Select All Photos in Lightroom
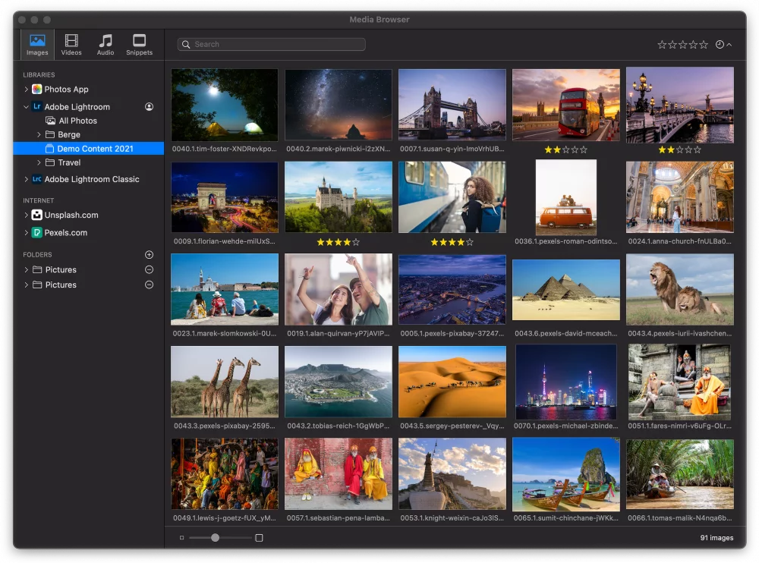759x563 pixels. (77, 121)
